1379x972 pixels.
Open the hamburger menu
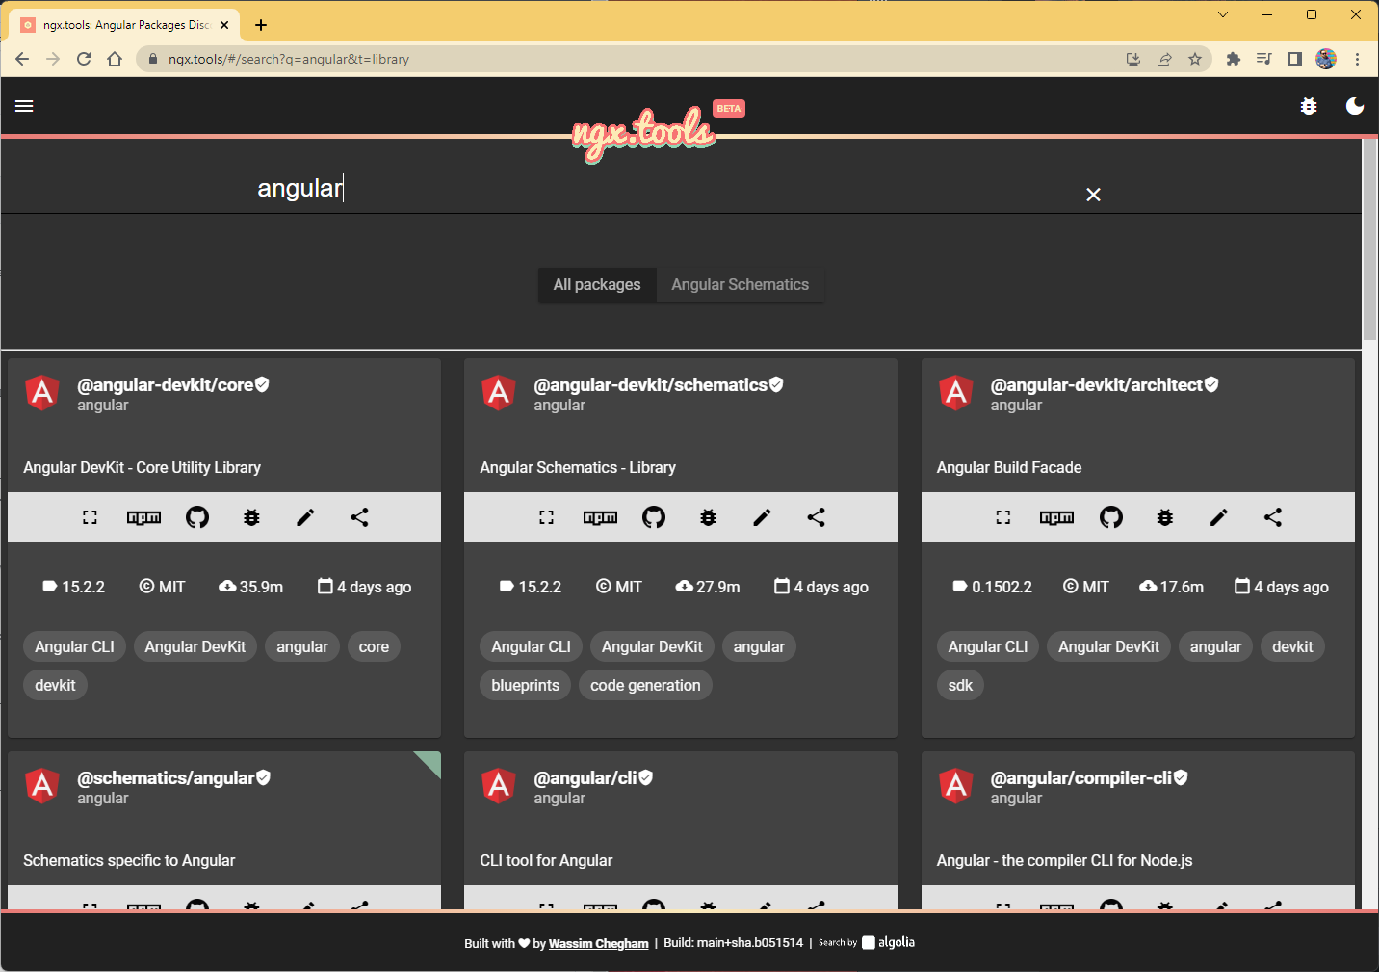coord(24,106)
